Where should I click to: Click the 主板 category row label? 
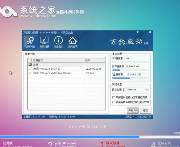click(35, 65)
